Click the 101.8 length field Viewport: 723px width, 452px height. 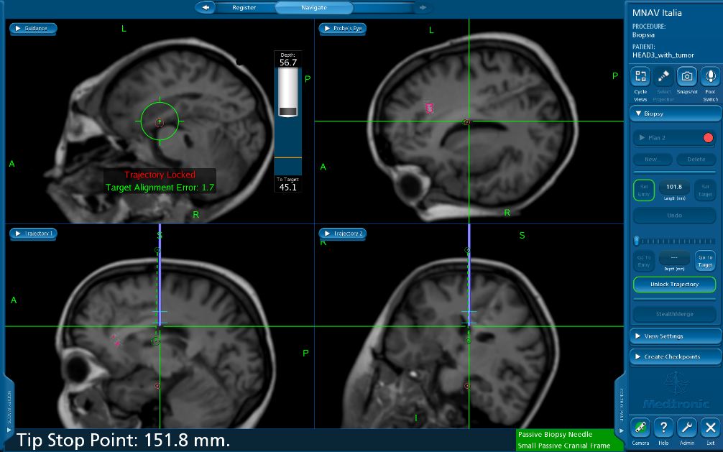pos(674,187)
